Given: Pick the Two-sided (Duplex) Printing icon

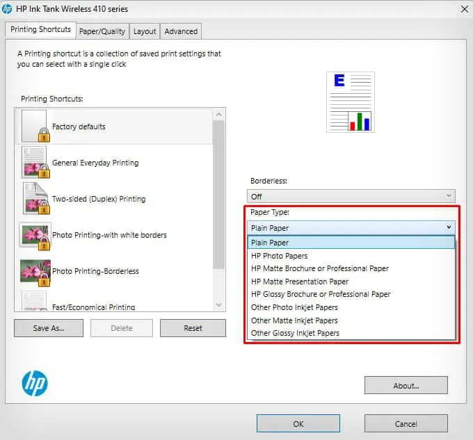Looking at the screenshot, I should pyautogui.click(x=36, y=198).
